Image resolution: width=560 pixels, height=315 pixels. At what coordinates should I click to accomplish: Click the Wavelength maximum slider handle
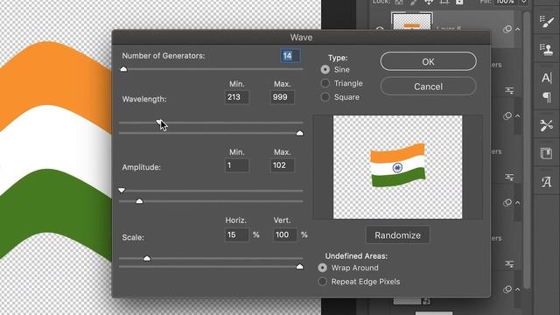pos(299,133)
